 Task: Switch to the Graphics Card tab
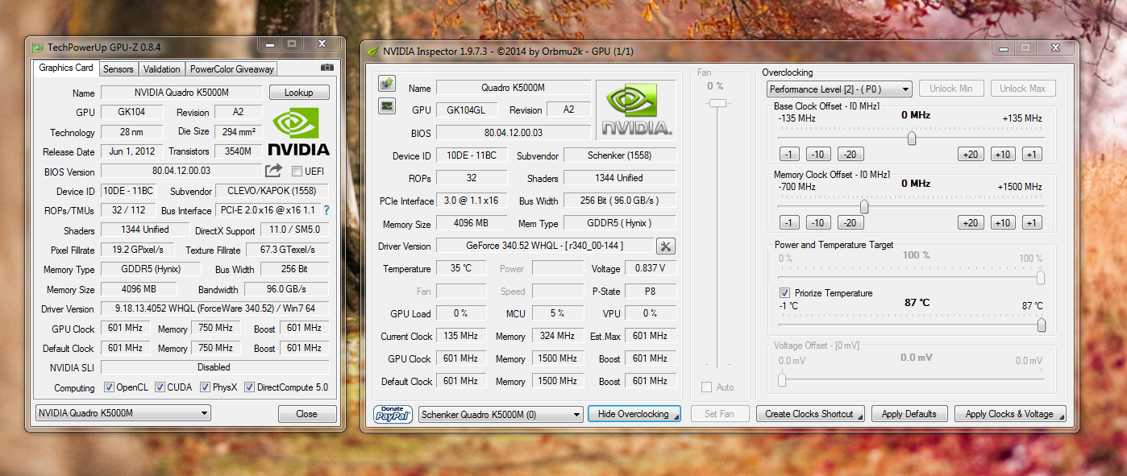(x=66, y=68)
